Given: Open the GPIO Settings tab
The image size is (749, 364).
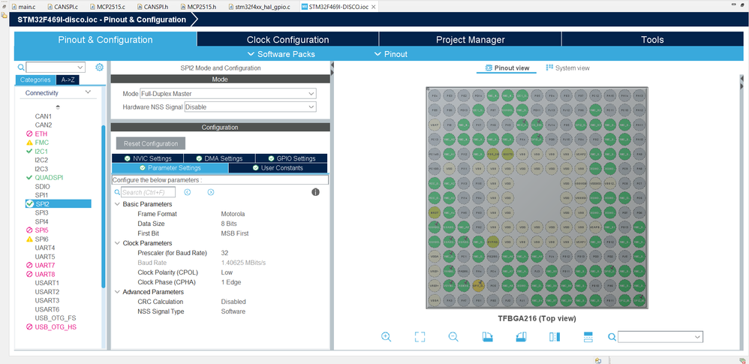Looking at the screenshot, I should 291,158.
